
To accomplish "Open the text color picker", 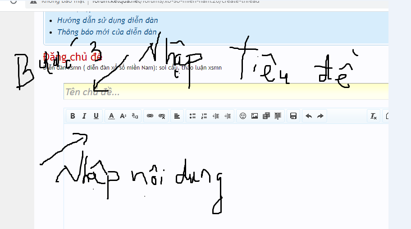I will click(x=111, y=116).
